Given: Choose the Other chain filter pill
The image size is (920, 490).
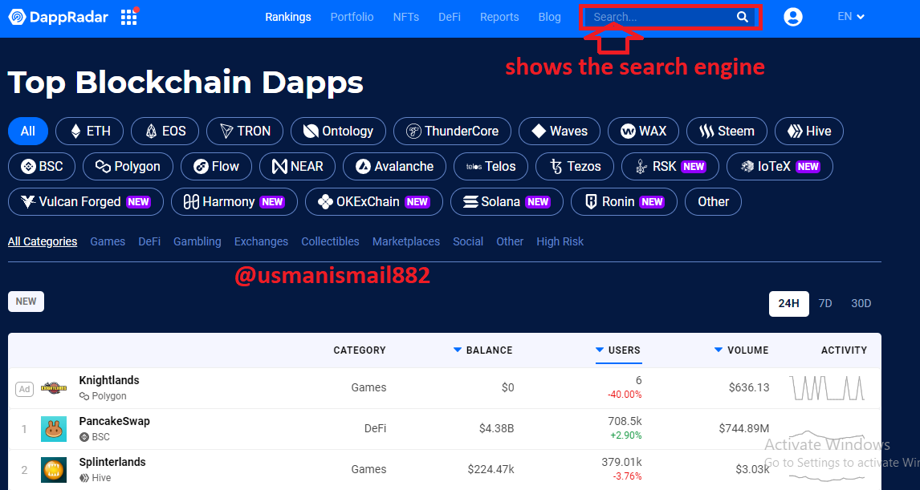Looking at the screenshot, I should click(713, 201).
